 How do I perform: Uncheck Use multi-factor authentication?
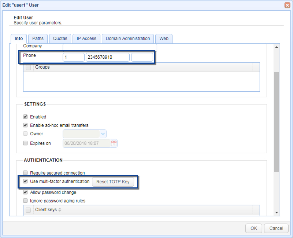point(25,181)
